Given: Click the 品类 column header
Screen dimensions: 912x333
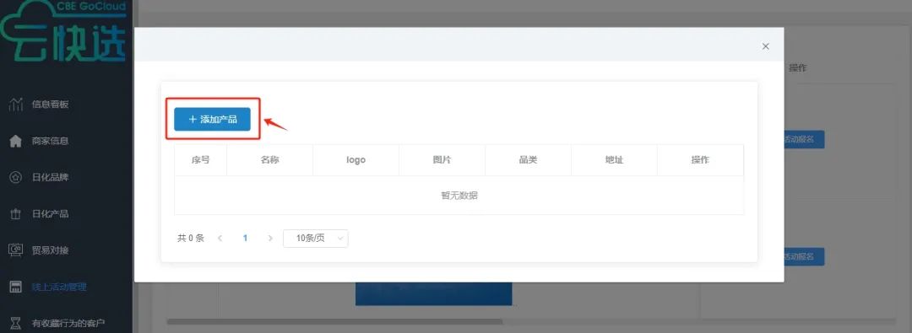Looking at the screenshot, I should [528, 160].
